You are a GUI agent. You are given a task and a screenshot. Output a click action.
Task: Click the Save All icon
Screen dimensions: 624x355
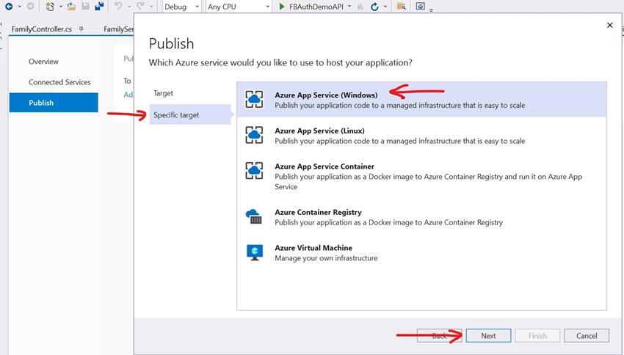point(99,7)
